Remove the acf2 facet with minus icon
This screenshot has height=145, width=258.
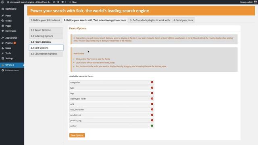tap(152, 104)
